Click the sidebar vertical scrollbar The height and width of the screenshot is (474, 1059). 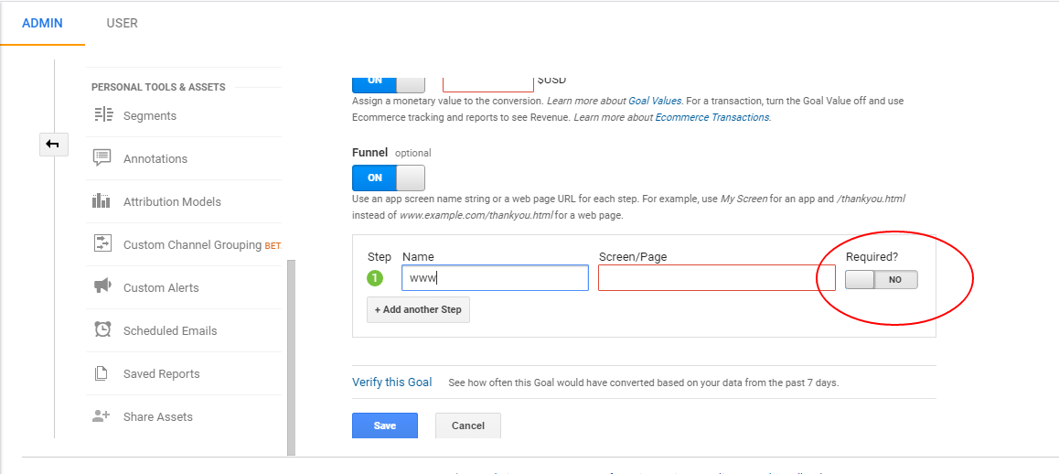[x=291, y=357]
